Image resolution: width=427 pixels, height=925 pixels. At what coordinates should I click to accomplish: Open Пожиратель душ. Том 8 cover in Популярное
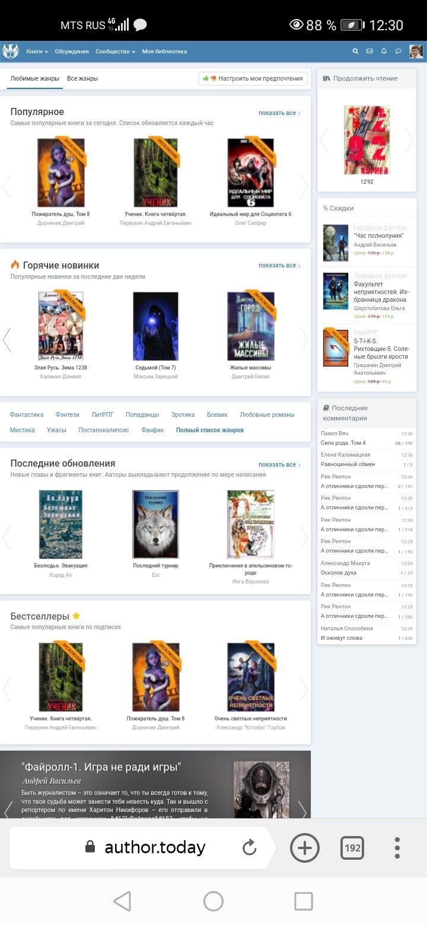[x=61, y=173]
